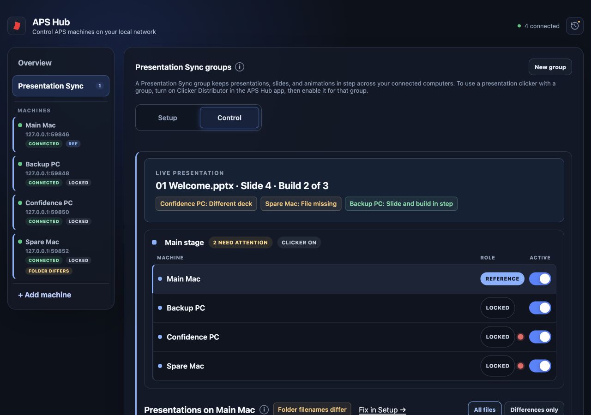Click the red warning dot on Spare Mac row
Viewport: 591px width, 415px height.
click(x=521, y=366)
